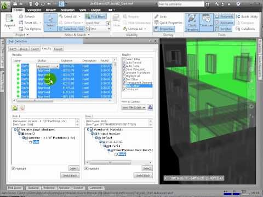
Task: Open the Animator tool in the ribbon
Action: [224, 22]
